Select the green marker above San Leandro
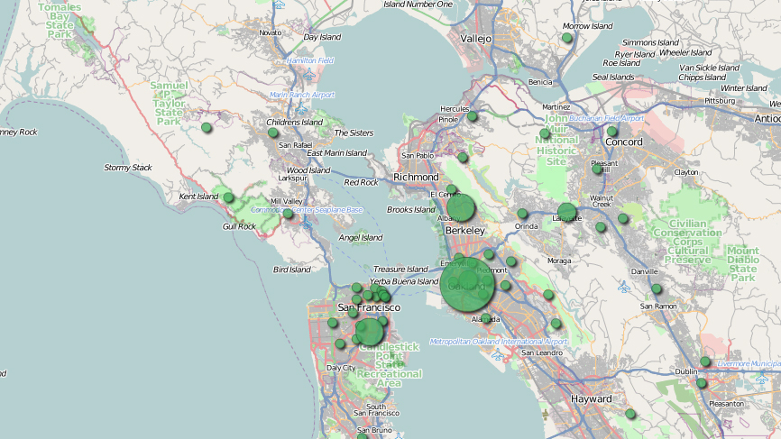The height and width of the screenshot is (439, 781). [x=556, y=324]
